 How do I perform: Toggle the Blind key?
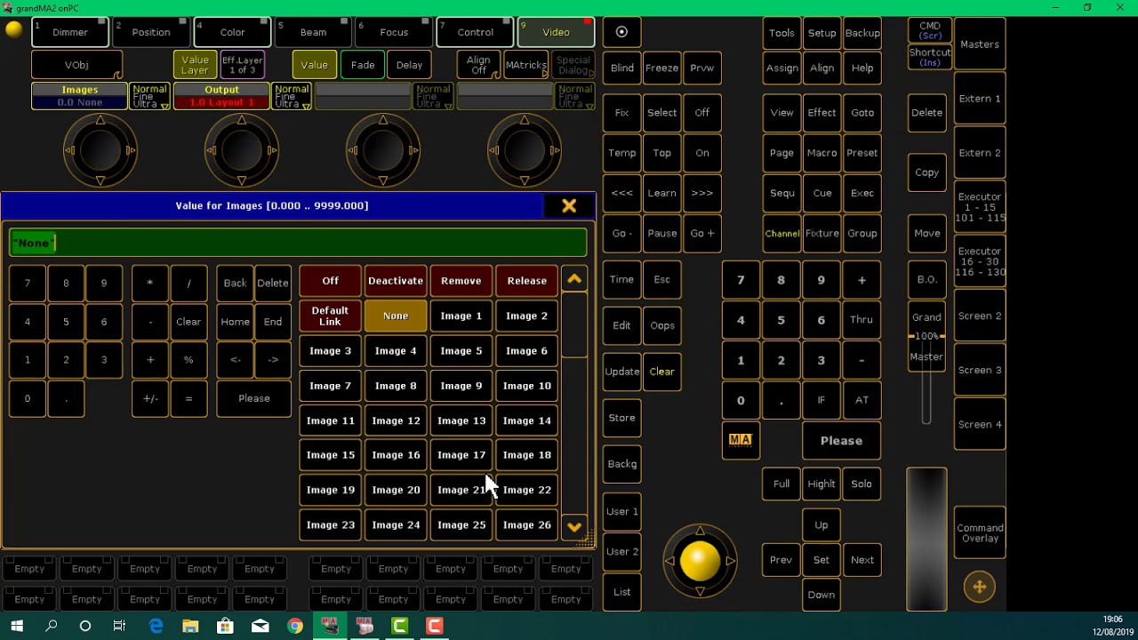(622, 68)
